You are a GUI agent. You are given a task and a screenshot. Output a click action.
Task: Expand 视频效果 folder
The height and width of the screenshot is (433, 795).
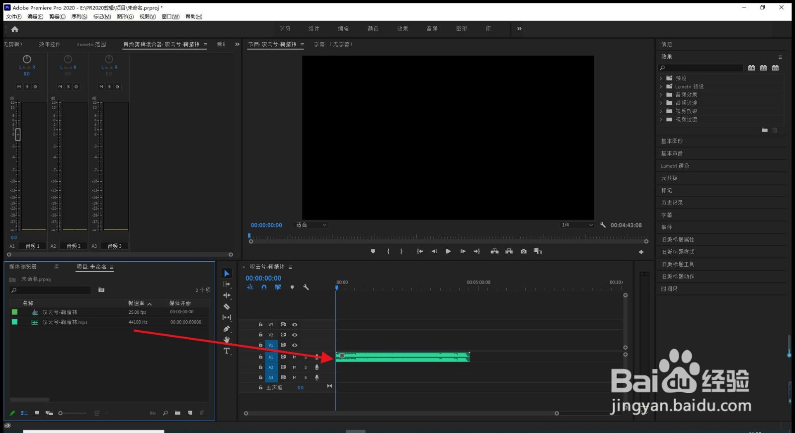(661, 111)
